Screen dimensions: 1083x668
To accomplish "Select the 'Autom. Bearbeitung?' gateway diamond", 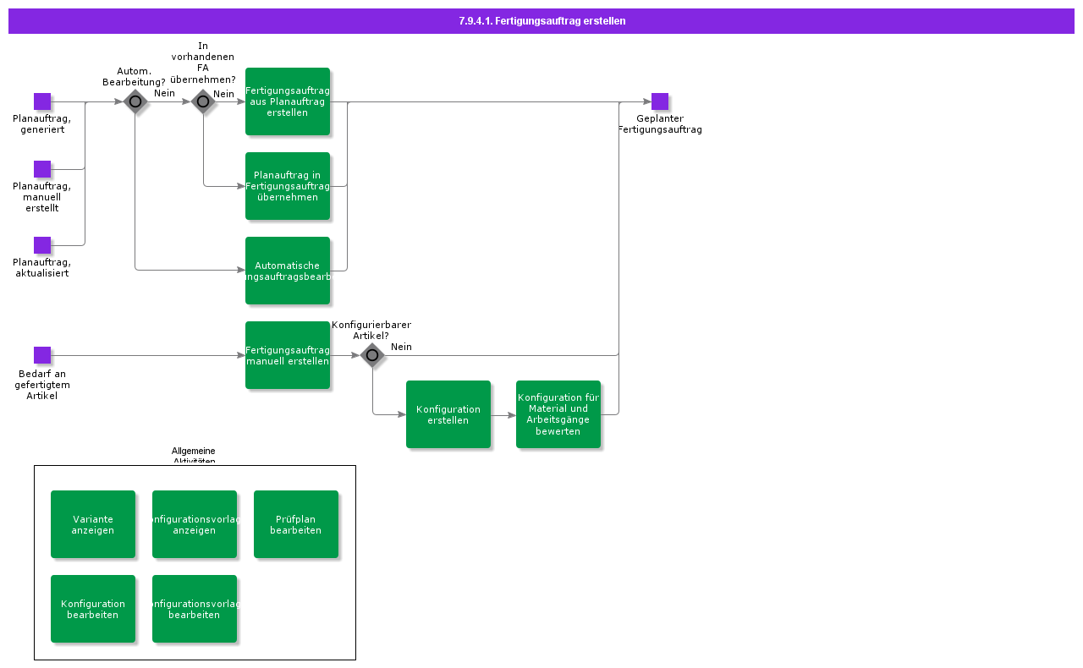I will (135, 101).
